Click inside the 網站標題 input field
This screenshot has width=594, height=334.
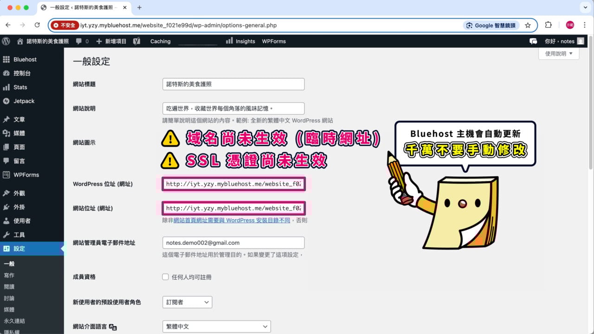(x=233, y=84)
